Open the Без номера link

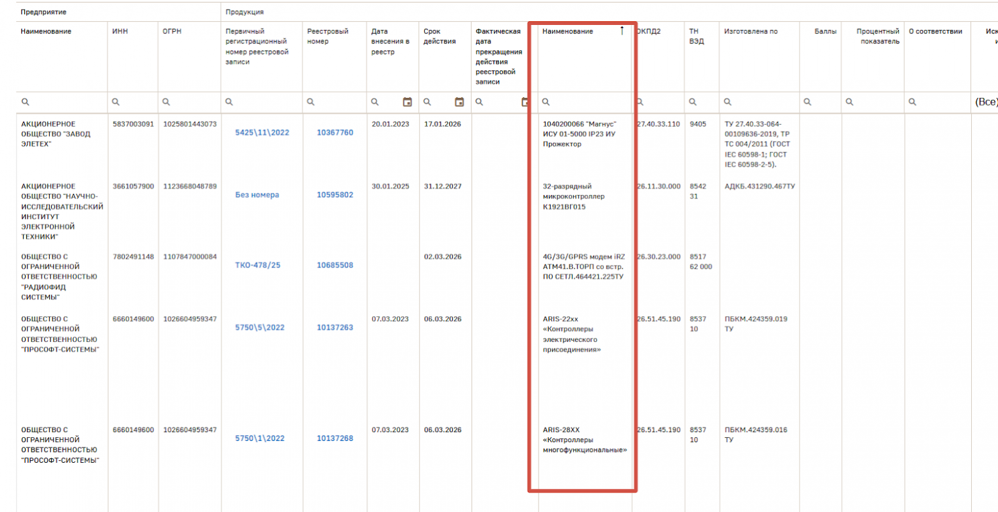(257, 195)
